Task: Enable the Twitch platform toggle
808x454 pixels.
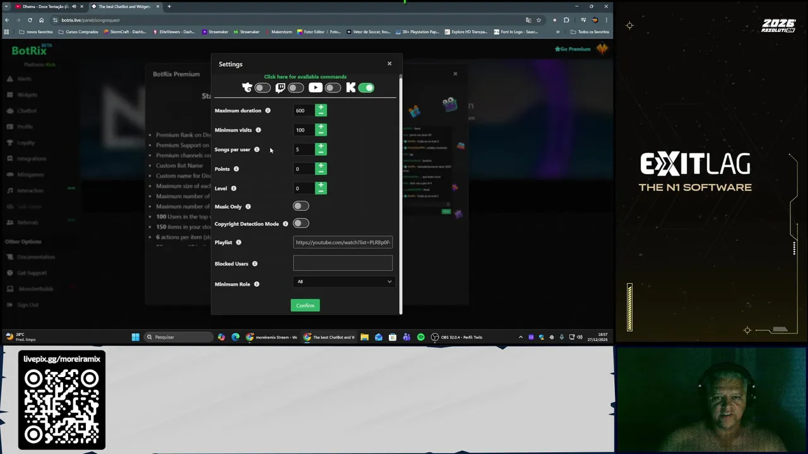Action: click(x=295, y=88)
